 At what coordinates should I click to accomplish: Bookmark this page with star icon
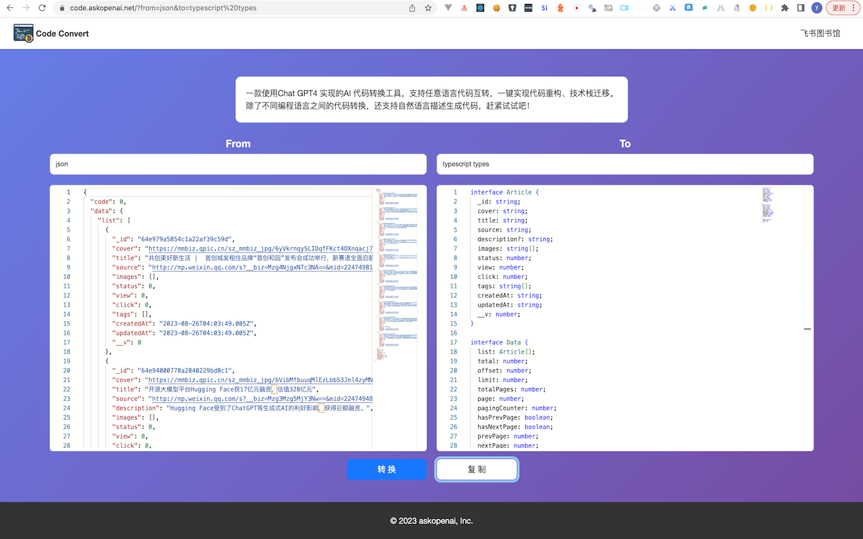(428, 8)
